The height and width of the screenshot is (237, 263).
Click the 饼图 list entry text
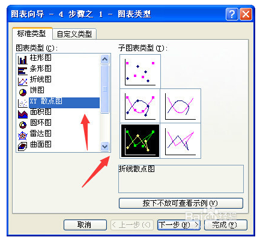point(37,90)
